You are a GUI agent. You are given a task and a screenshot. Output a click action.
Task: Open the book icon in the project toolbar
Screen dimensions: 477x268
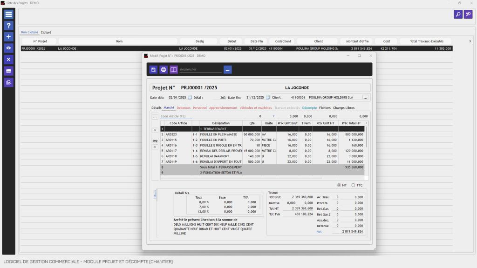174,69
